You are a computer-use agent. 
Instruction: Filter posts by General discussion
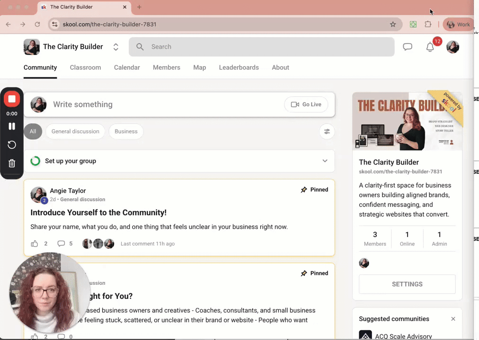point(75,132)
